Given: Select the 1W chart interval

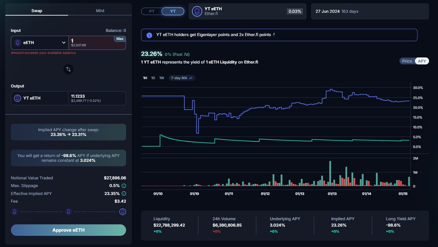Looking at the screenshot, I should pos(162,78).
